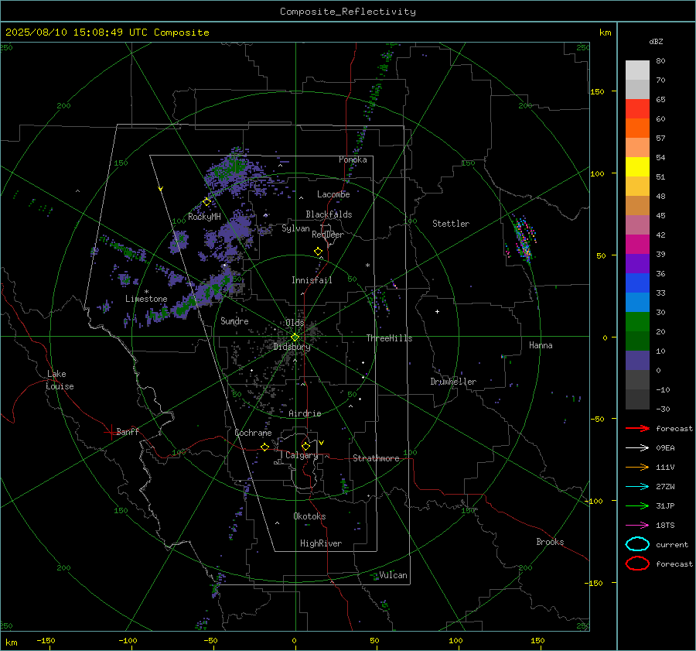Click the Didsbury label
This screenshot has height=651, width=696.
pyautogui.click(x=292, y=347)
